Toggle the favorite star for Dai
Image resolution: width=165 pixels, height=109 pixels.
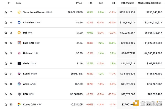point(6,33)
